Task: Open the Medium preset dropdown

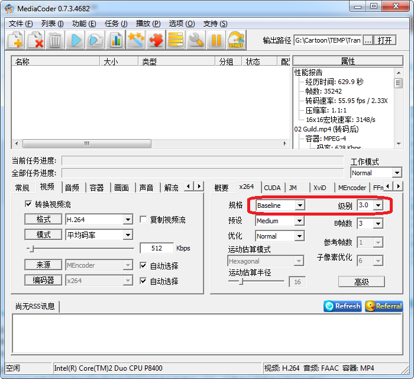Action: click(x=299, y=221)
